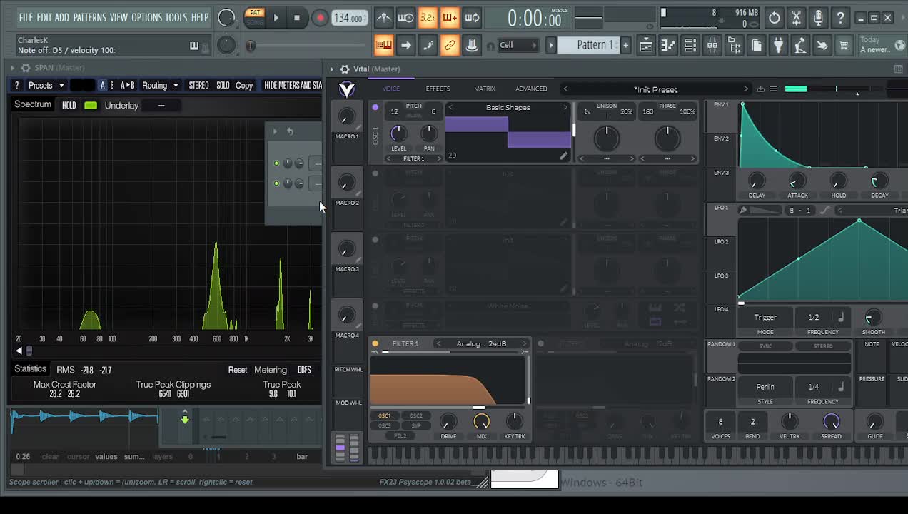Image resolution: width=908 pixels, height=514 pixels.
Task: Open Vital hamburger menu icon
Action: pyautogui.click(x=773, y=89)
